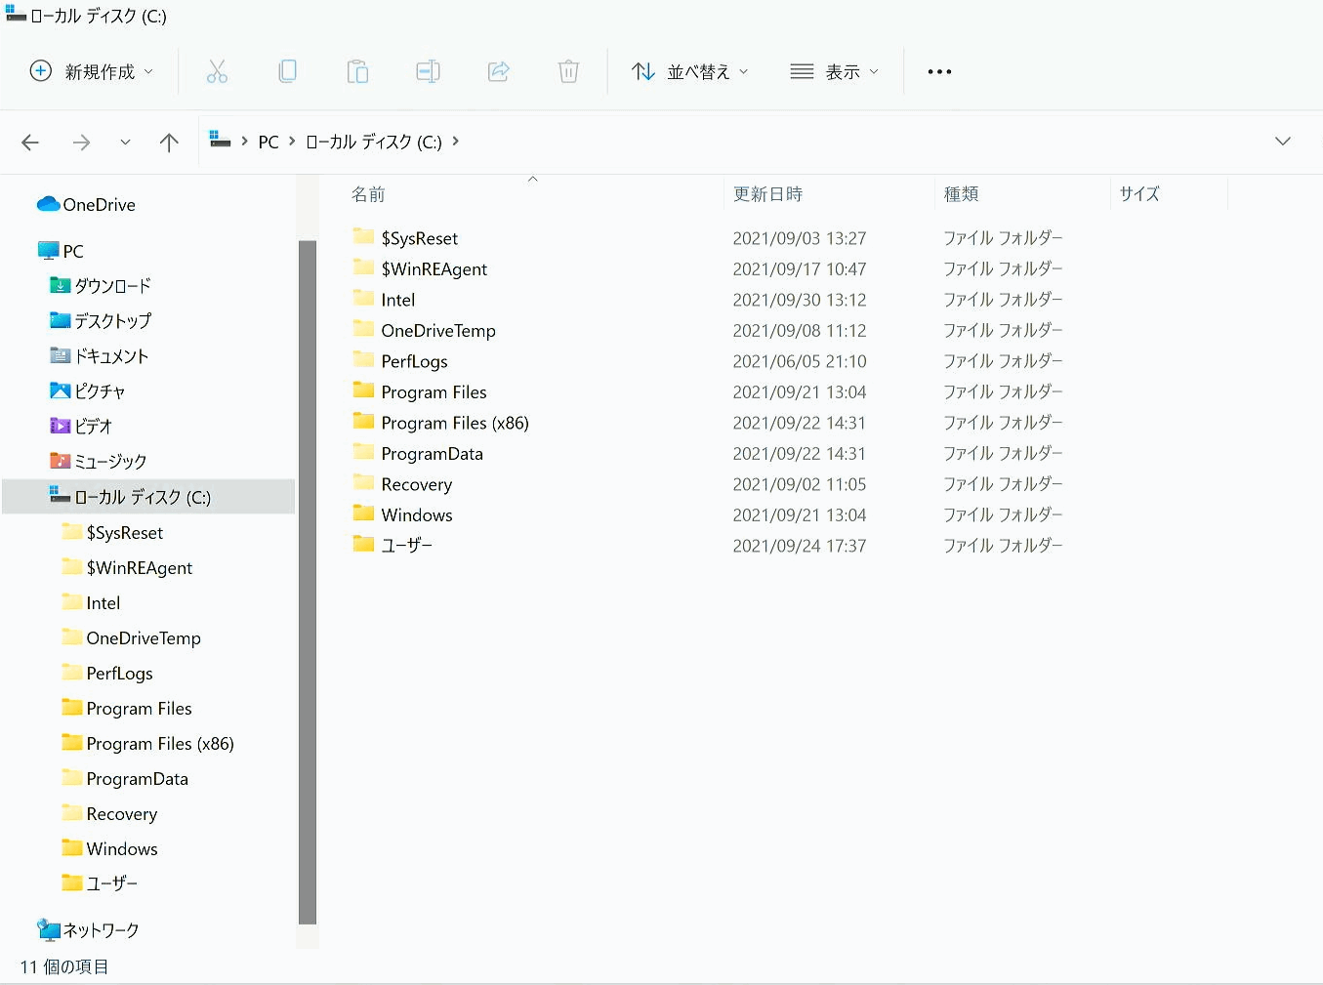Select the OneDriveTemp folder in file list

[424, 331]
